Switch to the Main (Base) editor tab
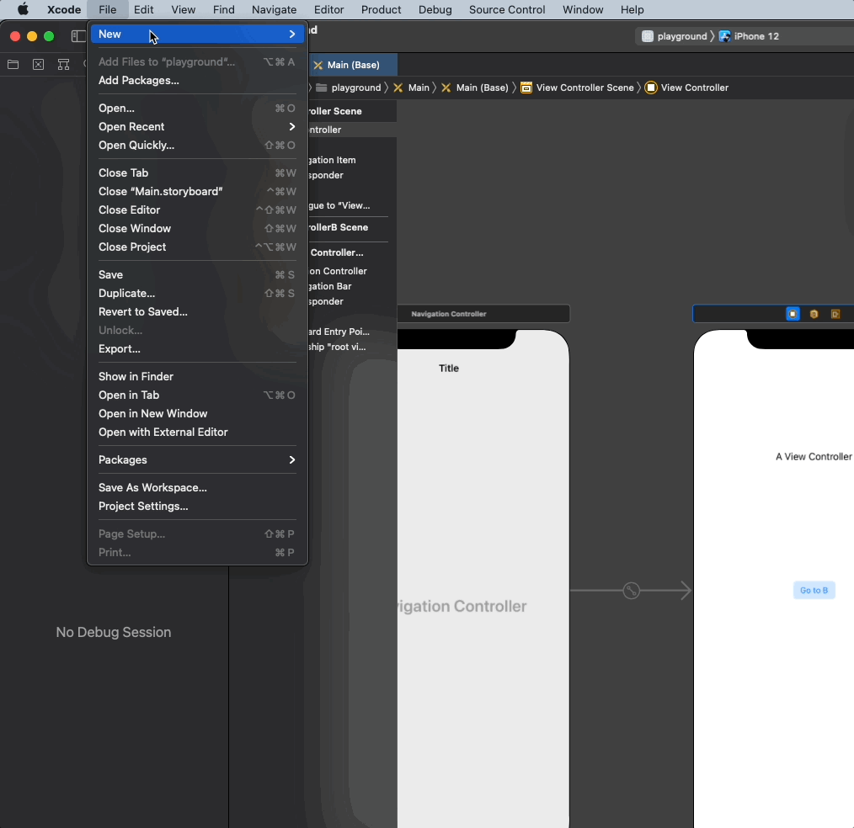Viewport: 854px width, 828px height. [353, 65]
